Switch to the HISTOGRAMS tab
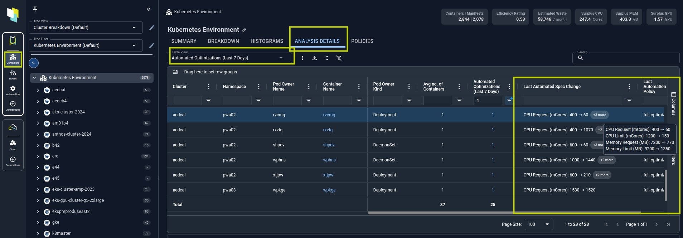The image size is (683, 238). pyautogui.click(x=267, y=41)
